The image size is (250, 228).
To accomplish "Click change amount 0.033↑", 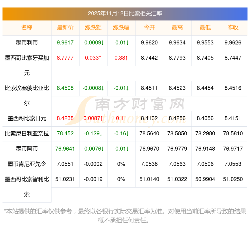I will pyautogui.click(x=93, y=58).
